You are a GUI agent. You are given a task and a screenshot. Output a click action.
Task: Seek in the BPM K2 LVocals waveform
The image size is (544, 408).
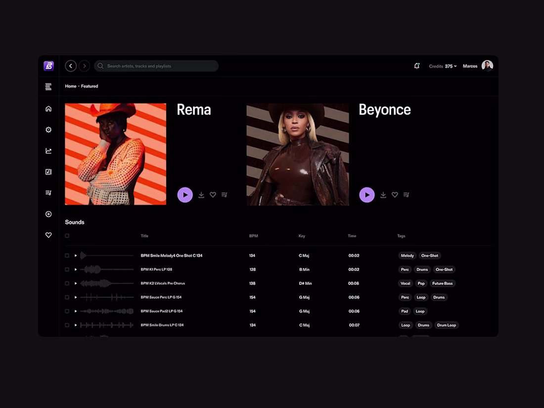106,283
